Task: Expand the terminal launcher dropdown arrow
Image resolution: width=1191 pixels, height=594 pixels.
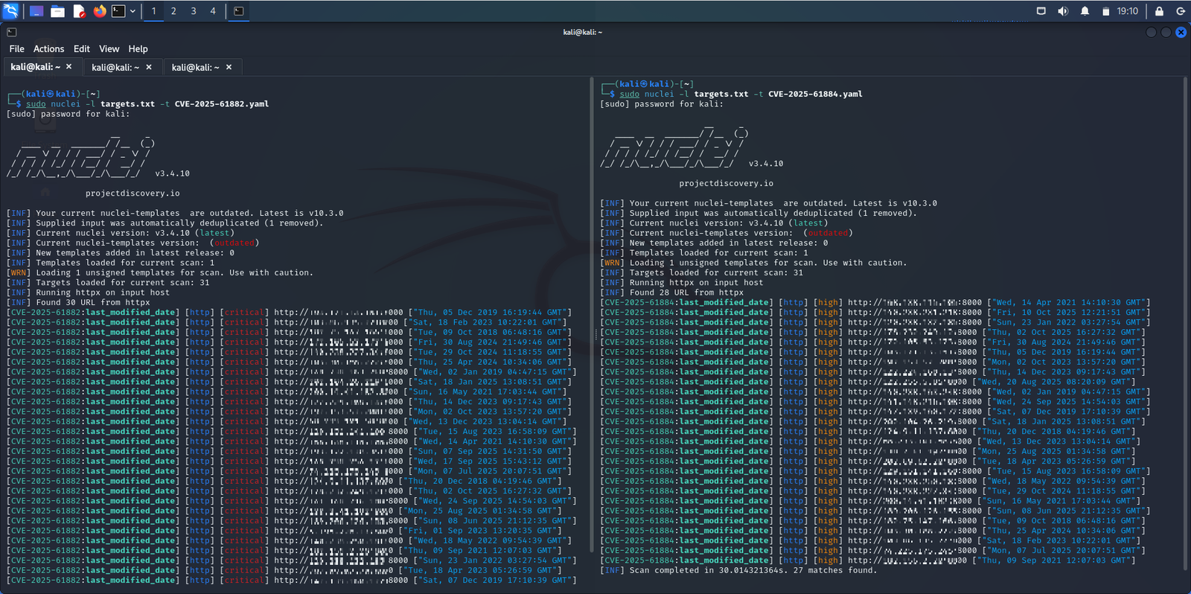Action: tap(133, 11)
